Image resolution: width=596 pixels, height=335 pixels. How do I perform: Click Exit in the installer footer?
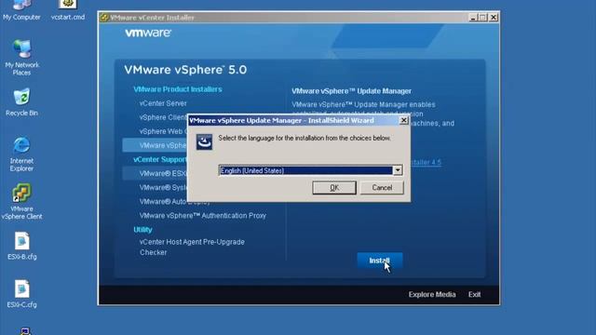coord(474,294)
